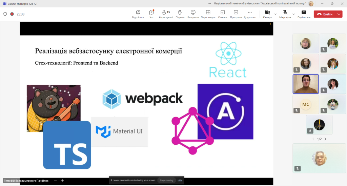This screenshot has width=347, height=186.
Task: Go to next page of participant gallery
Action: 325,139
